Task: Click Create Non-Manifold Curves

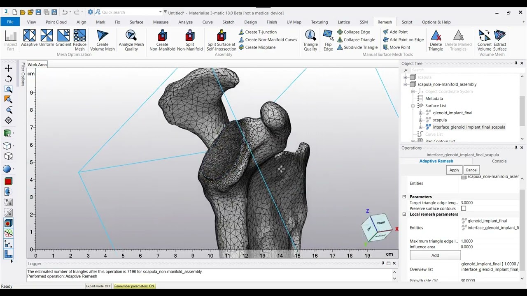Action: (x=268, y=39)
